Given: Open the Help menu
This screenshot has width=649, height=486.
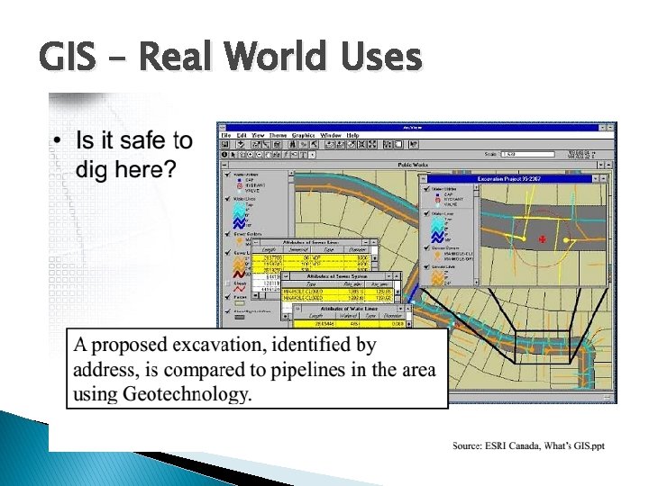Looking at the screenshot, I should pos(352,135).
